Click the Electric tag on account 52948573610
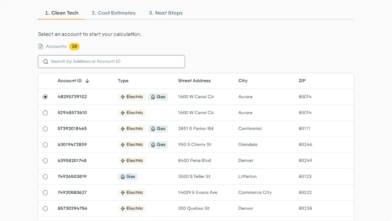 (132, 113)
